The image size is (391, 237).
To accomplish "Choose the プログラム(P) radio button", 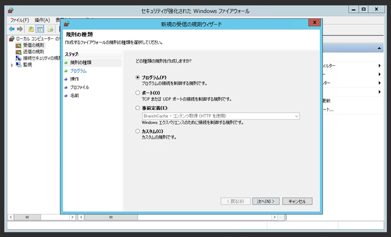I will point(137,77).
